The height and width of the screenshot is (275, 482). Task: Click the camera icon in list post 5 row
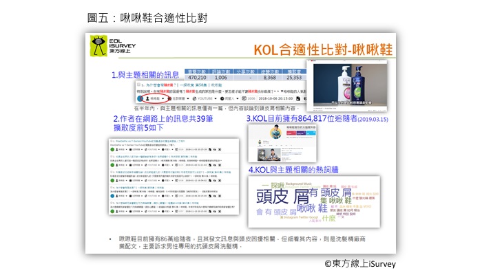click(215, 212)
